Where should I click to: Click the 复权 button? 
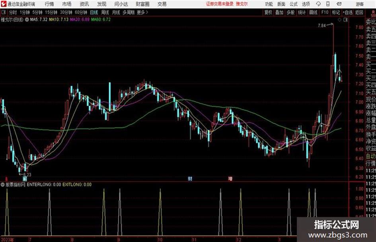click(268, 12)
